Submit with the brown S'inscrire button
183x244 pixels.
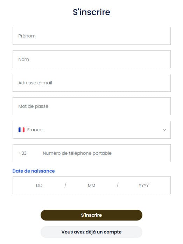pos(91,215)
